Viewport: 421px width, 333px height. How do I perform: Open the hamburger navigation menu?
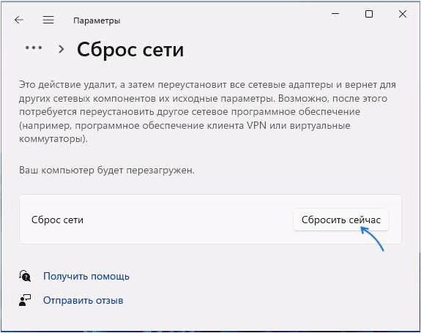[48, 20]
